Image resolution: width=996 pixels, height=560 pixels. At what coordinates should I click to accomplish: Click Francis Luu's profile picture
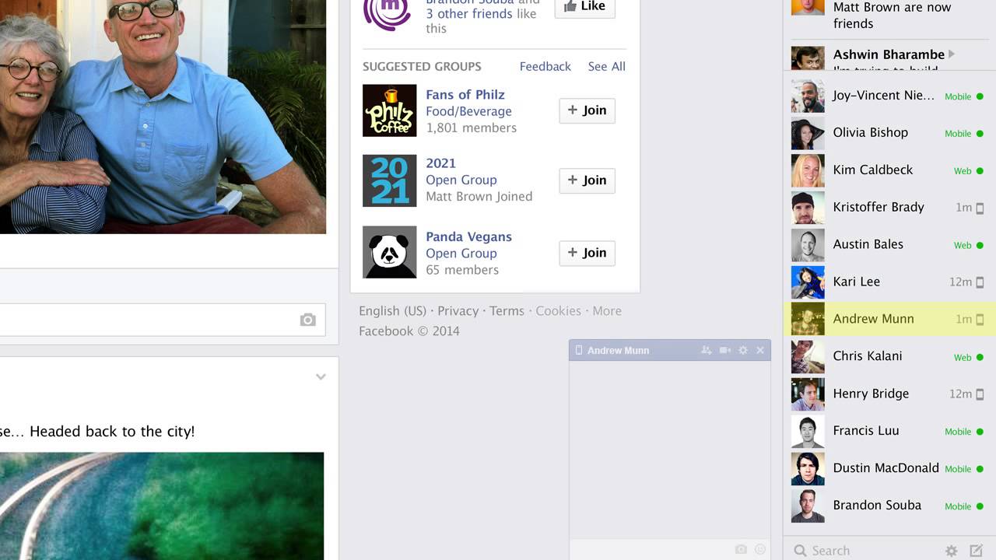(808, 431)
